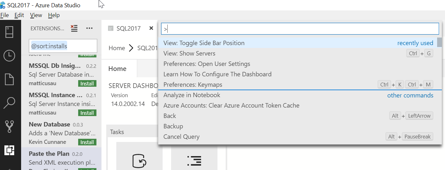Select 'Preferences: Open User Settings' command
The width and height of the screenshot is (445, 170).
pos(207,64)
